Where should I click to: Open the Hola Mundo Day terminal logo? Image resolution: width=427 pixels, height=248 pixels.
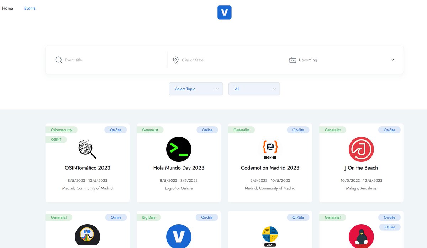[x=179, y=149]
